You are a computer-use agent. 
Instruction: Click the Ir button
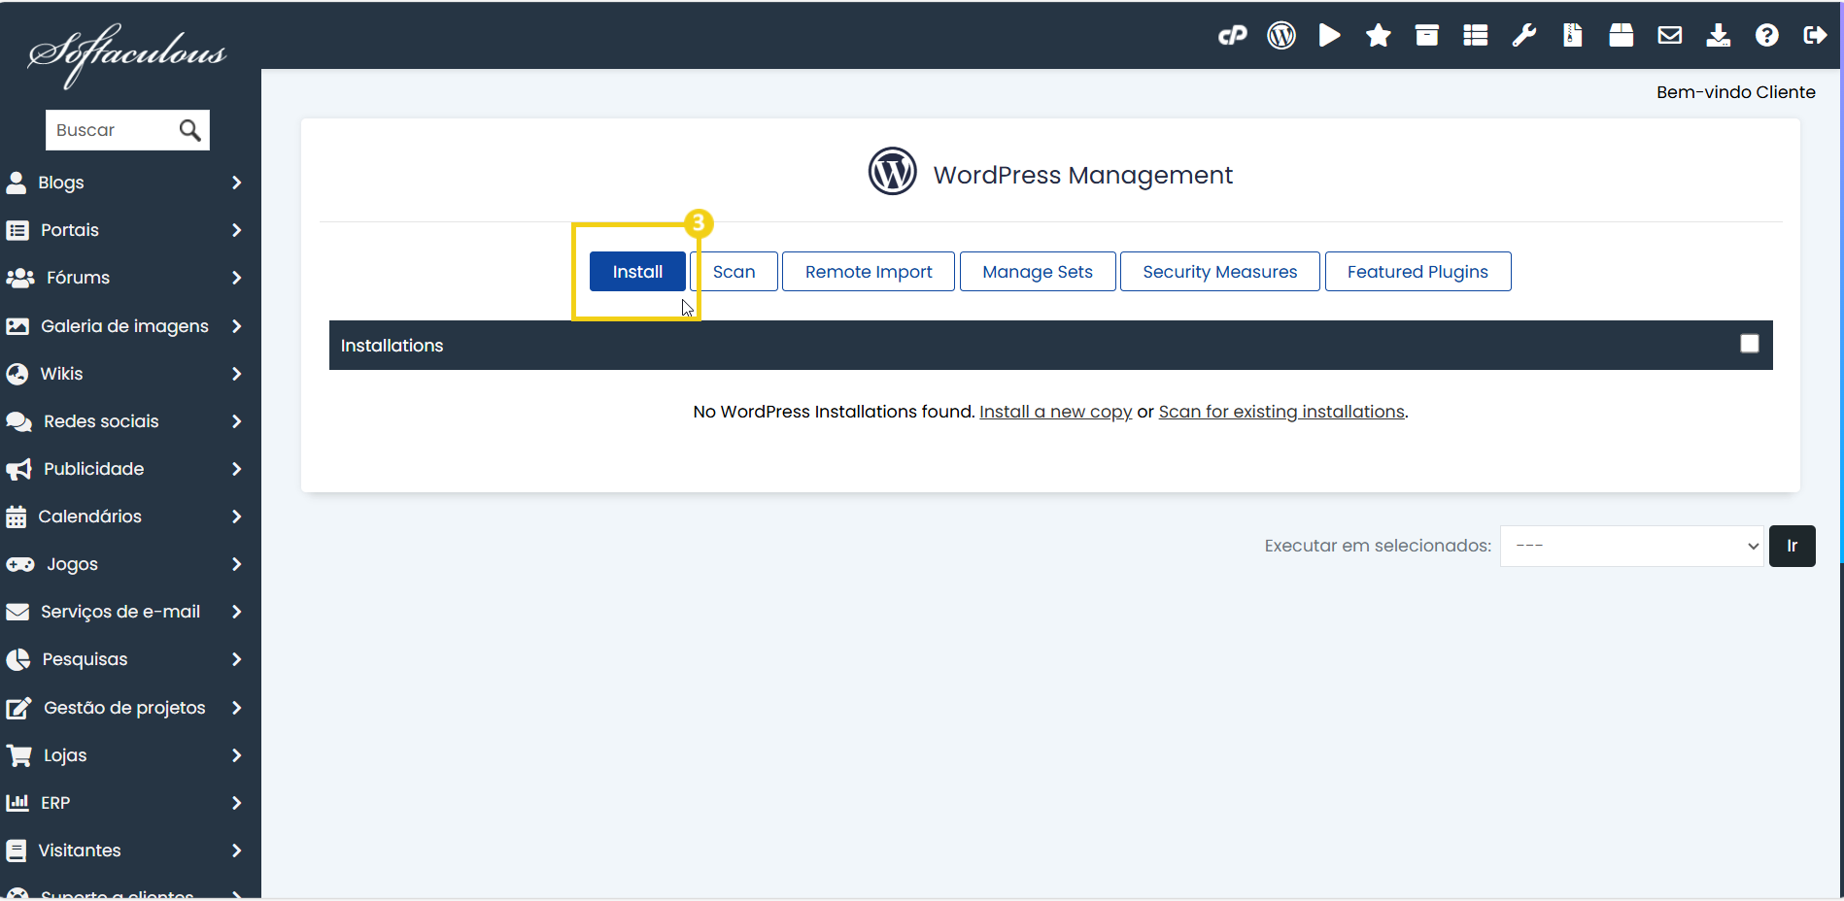(1793, 546)
